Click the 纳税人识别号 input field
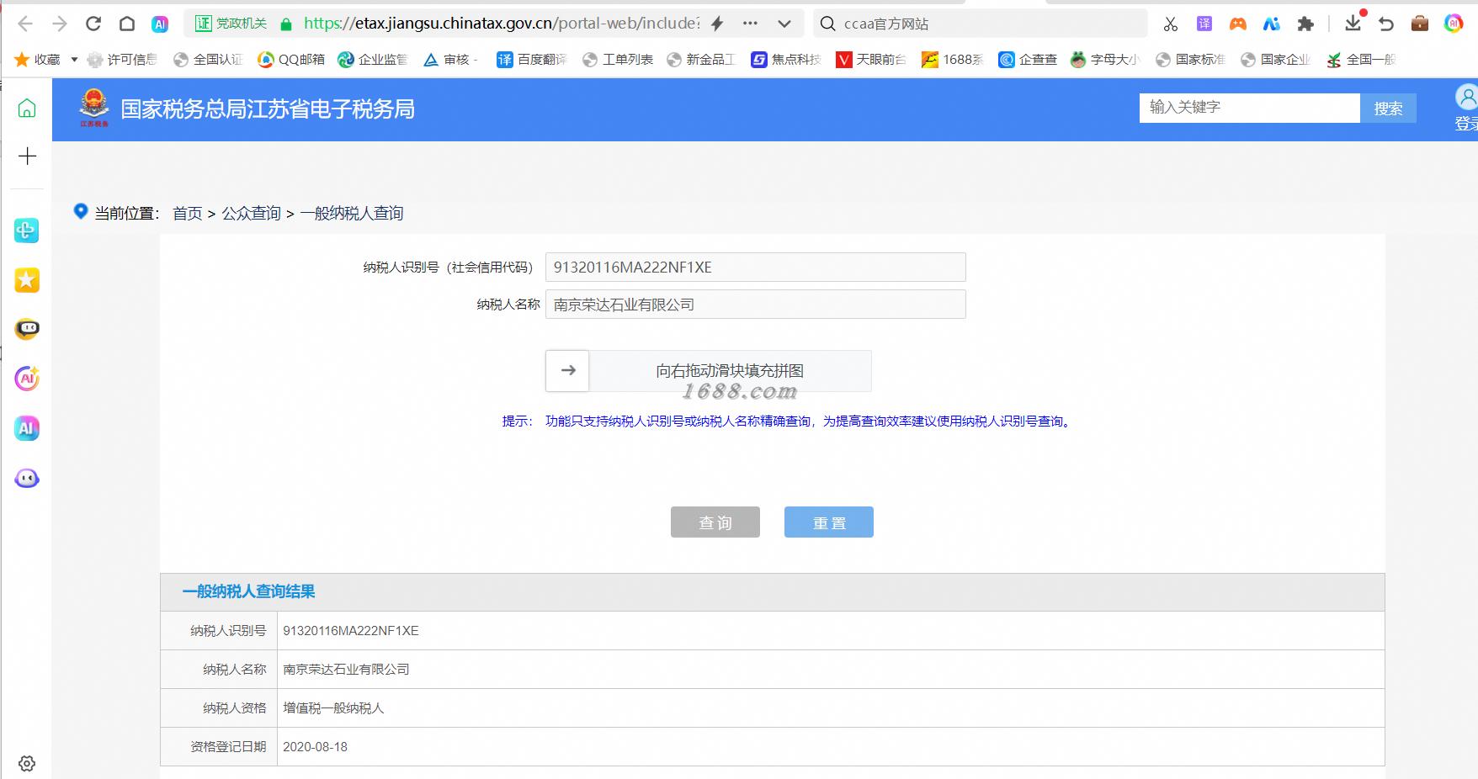This screenshot has height=779, width=1478. pyautogui.click(x=755, y=268)
